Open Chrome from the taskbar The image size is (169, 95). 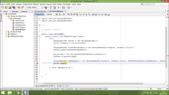pyautogui.click(x=17, y=93)
